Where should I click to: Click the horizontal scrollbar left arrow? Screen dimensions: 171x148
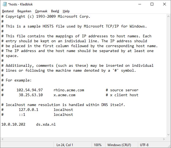(x=2, y=139)
